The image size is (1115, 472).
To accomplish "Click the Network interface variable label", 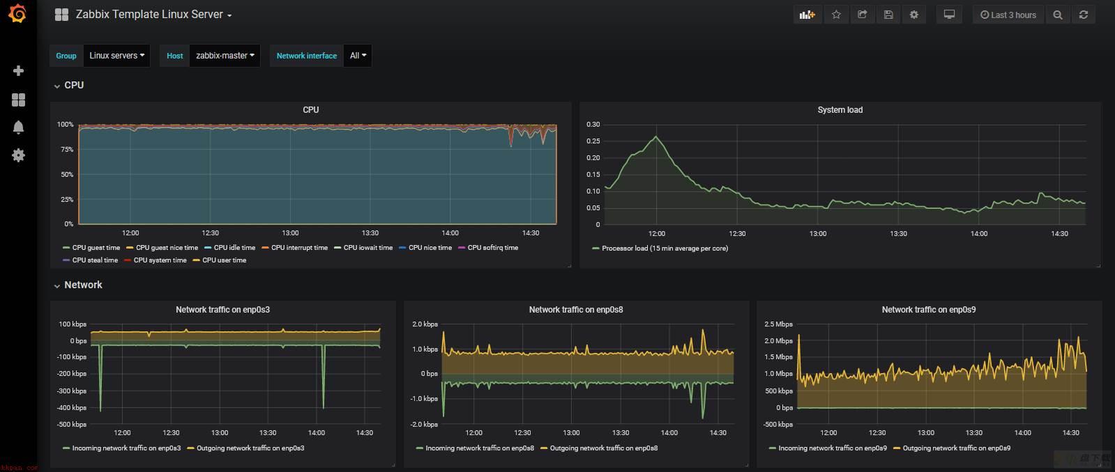I will (x=307, y=56).
